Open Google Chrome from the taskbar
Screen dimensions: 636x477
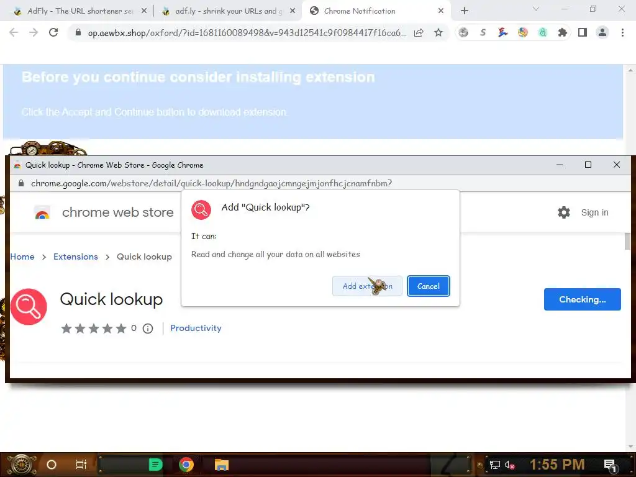186,465
